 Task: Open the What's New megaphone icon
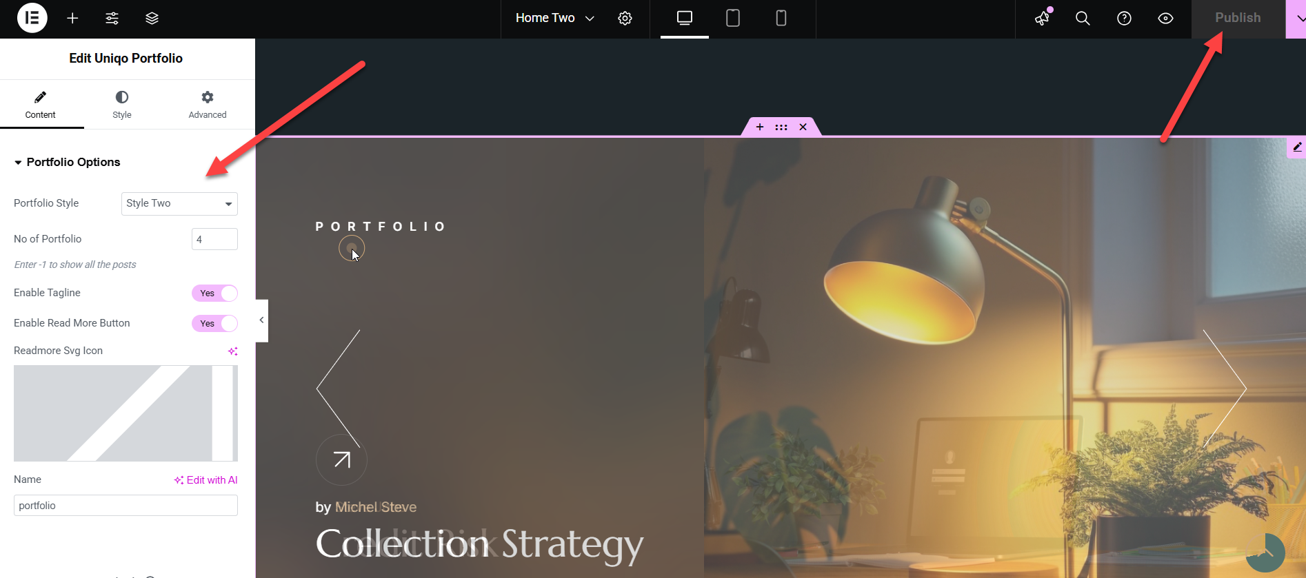pos(1042,19)
